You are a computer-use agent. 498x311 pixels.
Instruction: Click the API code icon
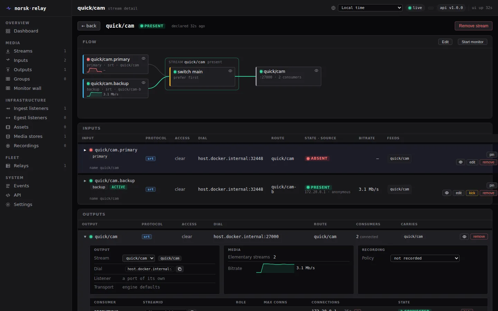pos(8,195)
